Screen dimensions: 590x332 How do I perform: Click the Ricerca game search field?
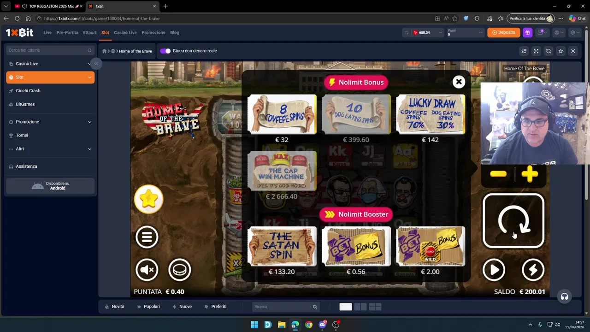tap(285, 307)
